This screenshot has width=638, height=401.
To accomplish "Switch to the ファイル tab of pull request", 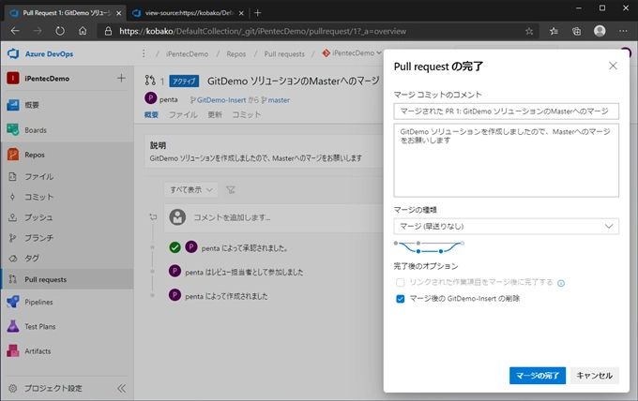I will pos(183,115).
